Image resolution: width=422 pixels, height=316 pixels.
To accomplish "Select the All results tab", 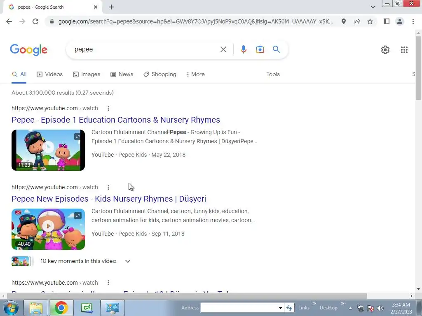I will pyautogui.click(x=19, y=74).
